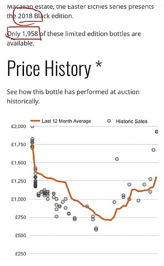Click the sale point at £2,000 on far left
The image size is (164, 266).
pos(32,126)
